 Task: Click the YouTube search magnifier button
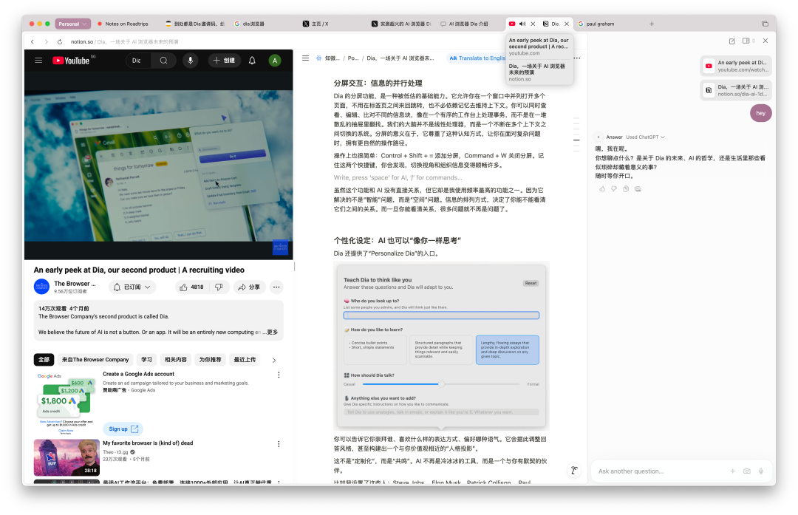click(163, 61)
